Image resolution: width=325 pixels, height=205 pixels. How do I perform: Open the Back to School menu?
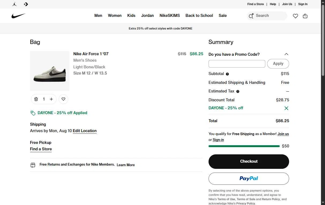(x=199, y=16)
